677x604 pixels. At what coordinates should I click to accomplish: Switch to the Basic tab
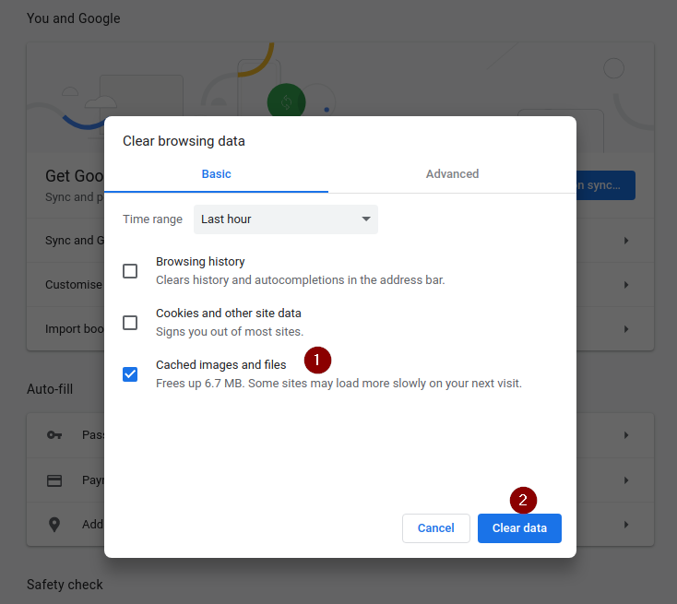[216, 174]
